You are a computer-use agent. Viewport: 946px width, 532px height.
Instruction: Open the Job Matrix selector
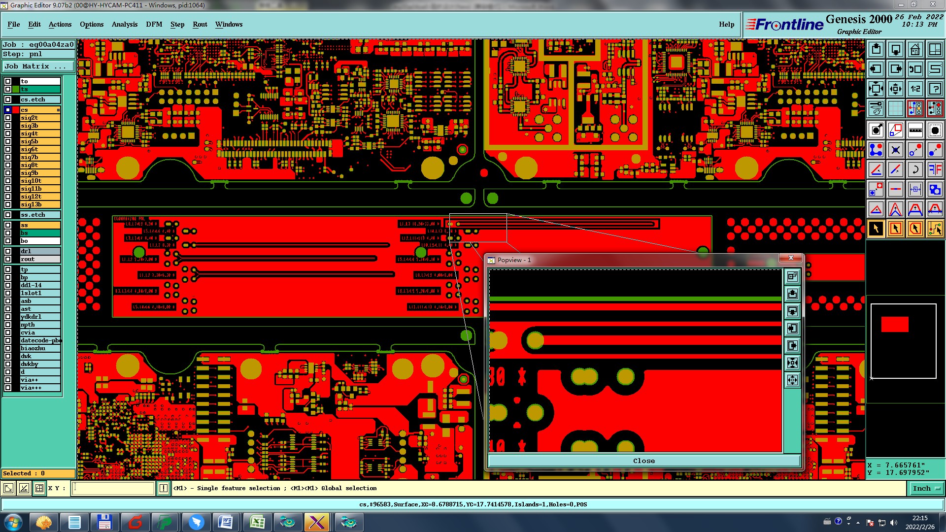[38, 66]
